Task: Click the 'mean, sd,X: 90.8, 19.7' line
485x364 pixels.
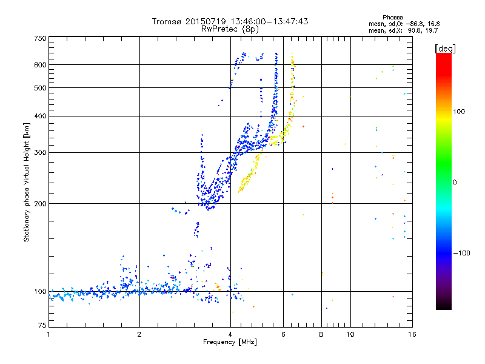Action: [403, 30]
